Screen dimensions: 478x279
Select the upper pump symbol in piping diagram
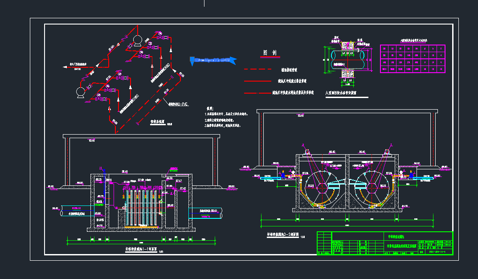pos(138,40)
